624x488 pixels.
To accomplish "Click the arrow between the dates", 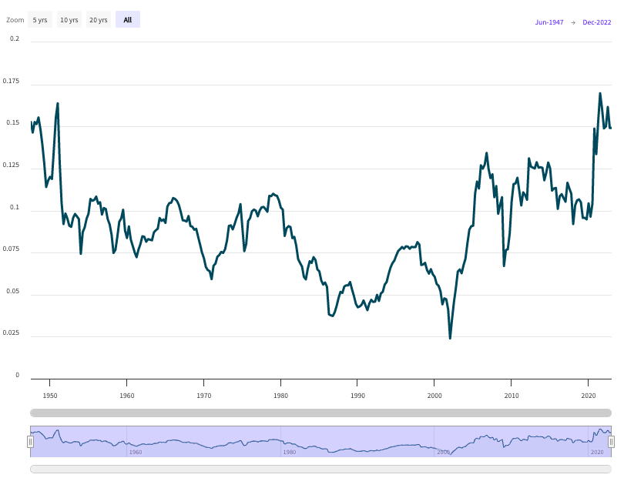I will tap(573, 22).
